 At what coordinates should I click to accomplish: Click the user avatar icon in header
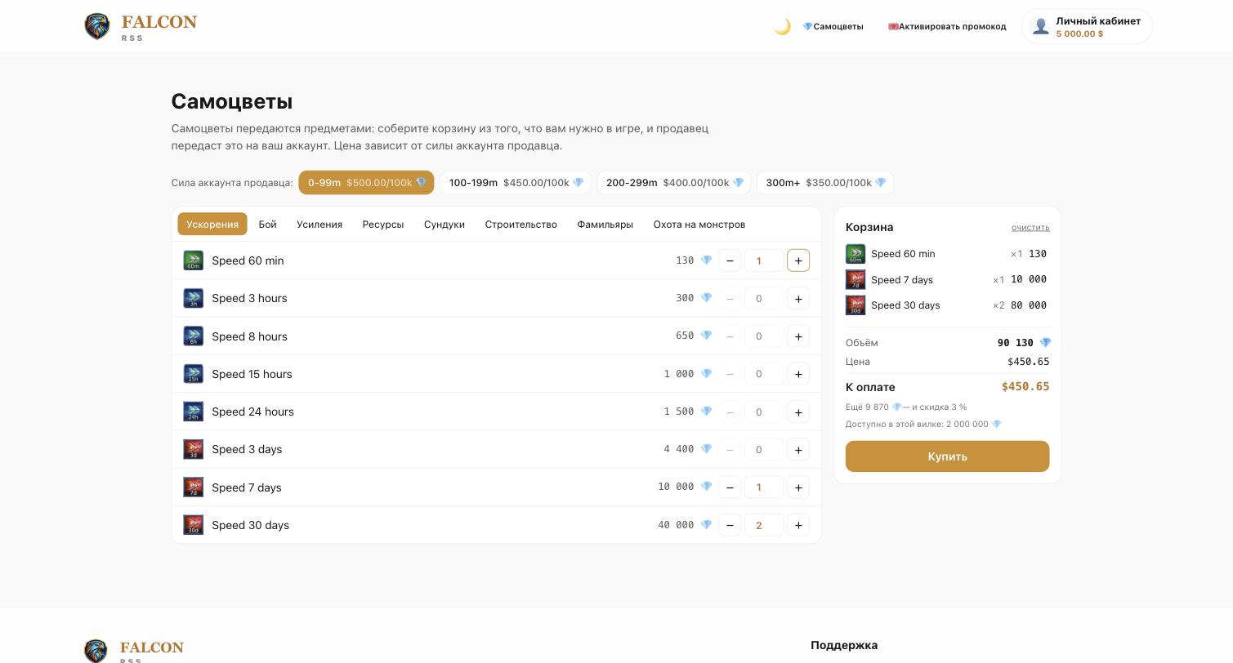tap(1040, 27)
